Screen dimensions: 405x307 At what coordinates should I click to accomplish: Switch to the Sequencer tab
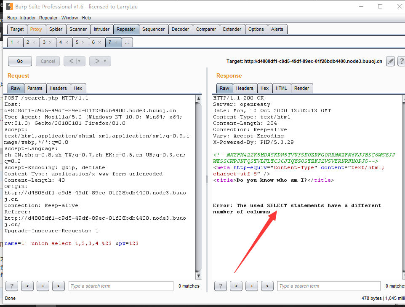[x=153, y=29]
